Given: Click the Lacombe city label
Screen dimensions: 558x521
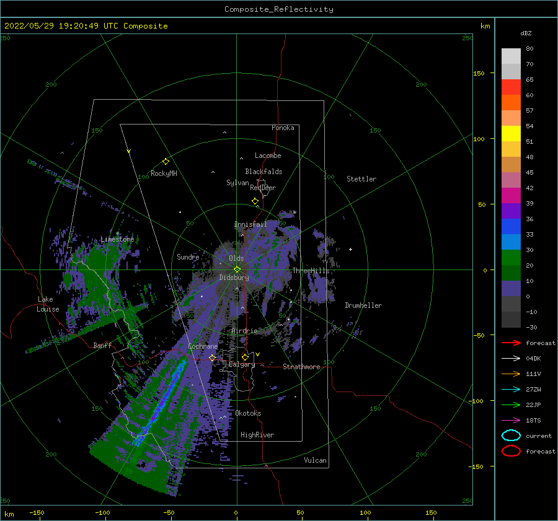Looking at the screenshot, I should pos(268,155).
